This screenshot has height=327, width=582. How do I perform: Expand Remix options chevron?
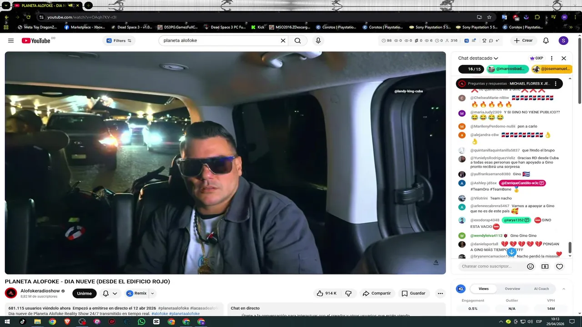coord(152,293)
